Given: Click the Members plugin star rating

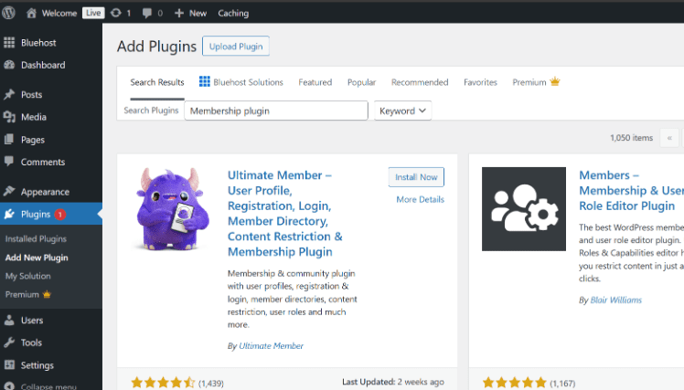Looking at the screenshot, I should 515,383.
